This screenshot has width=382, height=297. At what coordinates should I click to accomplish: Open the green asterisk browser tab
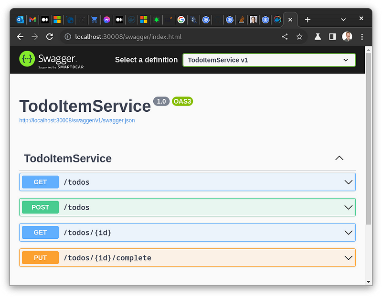coord(157,20)
